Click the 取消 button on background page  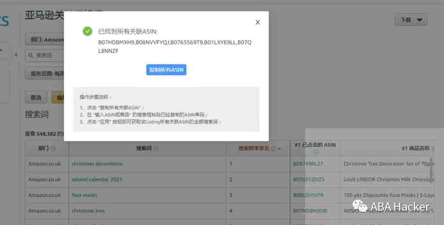coord(36,98)
